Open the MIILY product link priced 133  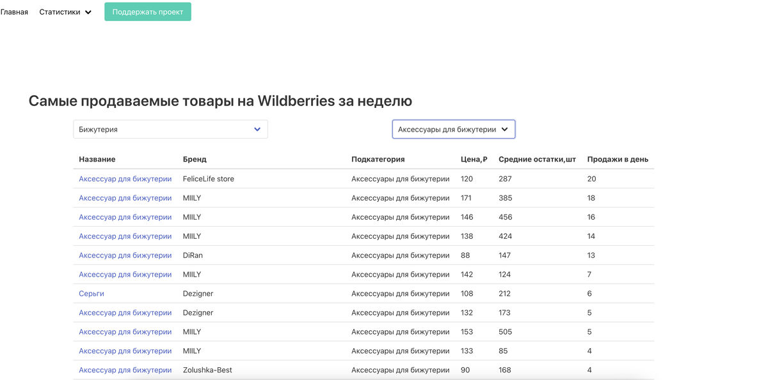125,351
